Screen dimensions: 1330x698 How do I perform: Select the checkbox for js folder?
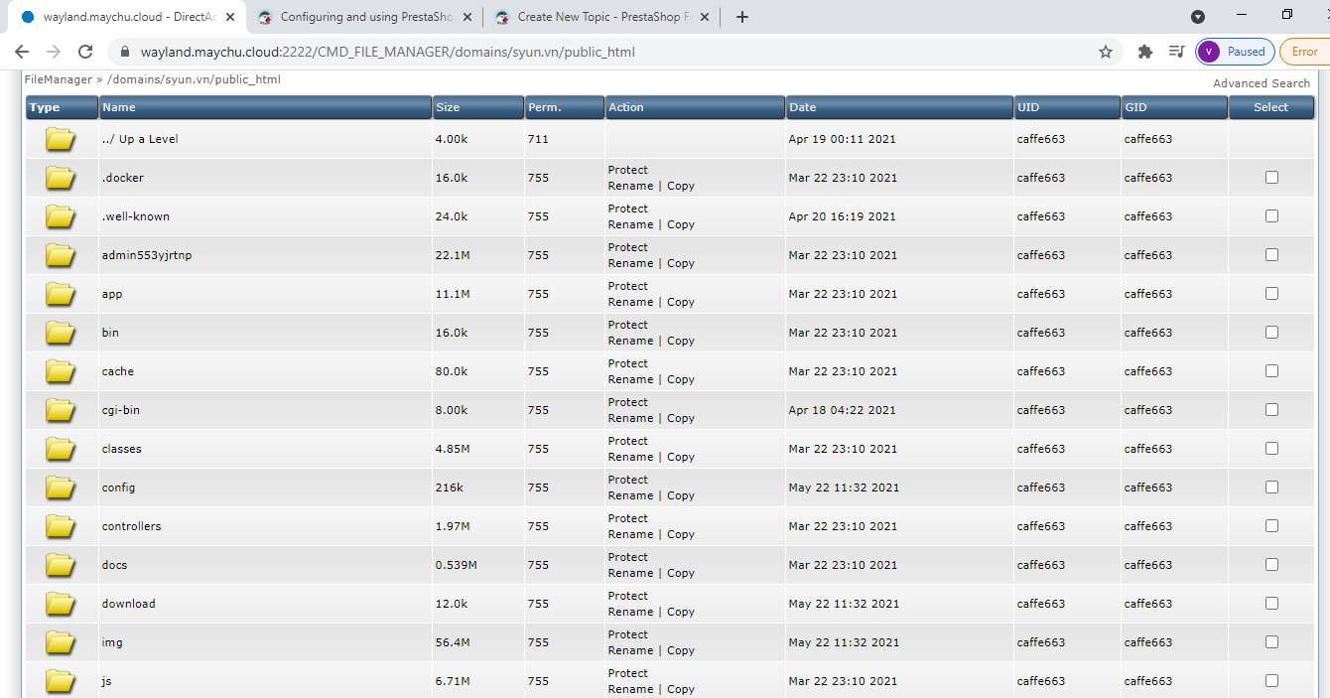tap(1271, 681)
